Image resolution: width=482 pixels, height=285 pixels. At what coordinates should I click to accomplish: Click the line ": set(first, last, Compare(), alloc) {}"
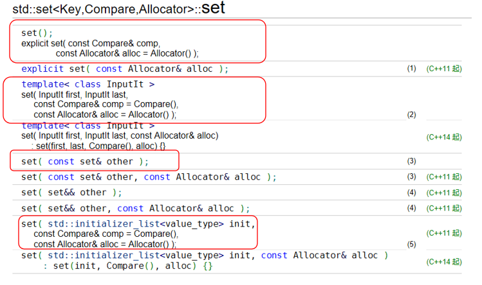point(98,146)
